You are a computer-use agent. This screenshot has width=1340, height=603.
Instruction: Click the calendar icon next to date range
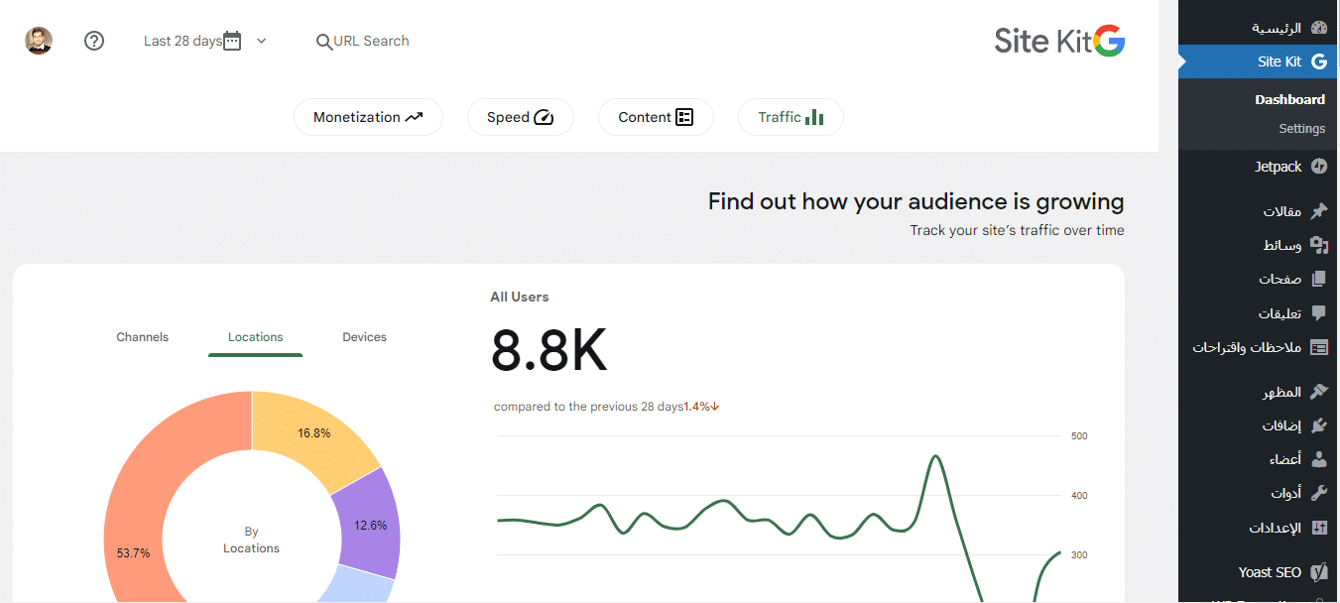pos(232,41)
